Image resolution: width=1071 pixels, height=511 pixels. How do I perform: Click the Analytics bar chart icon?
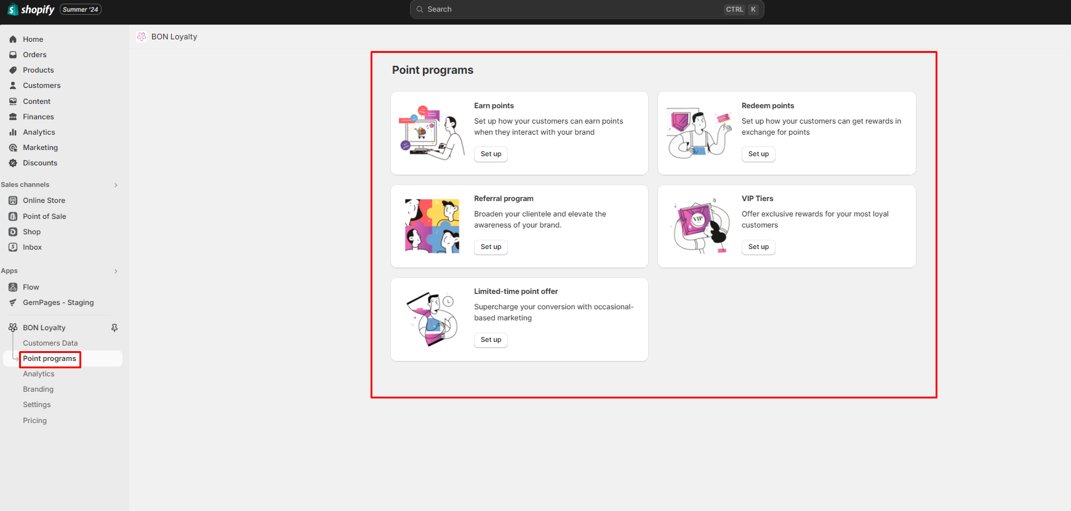[13, 132]
